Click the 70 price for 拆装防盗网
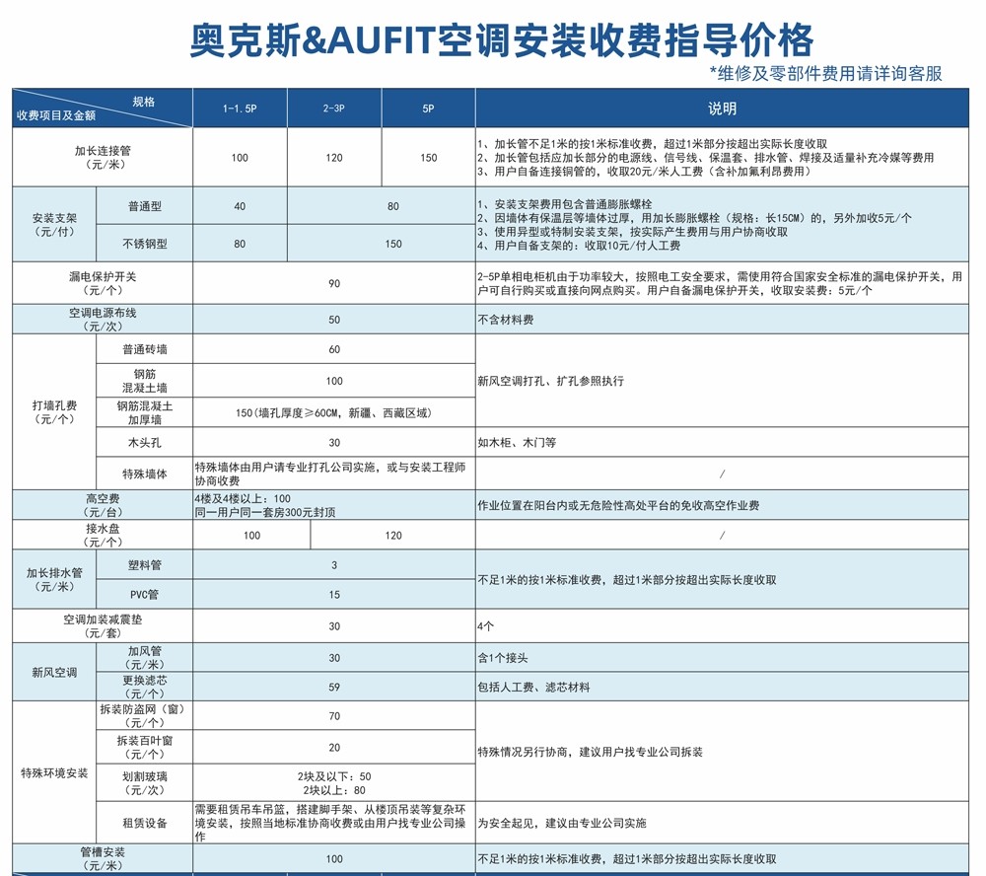 click(334, 715)
